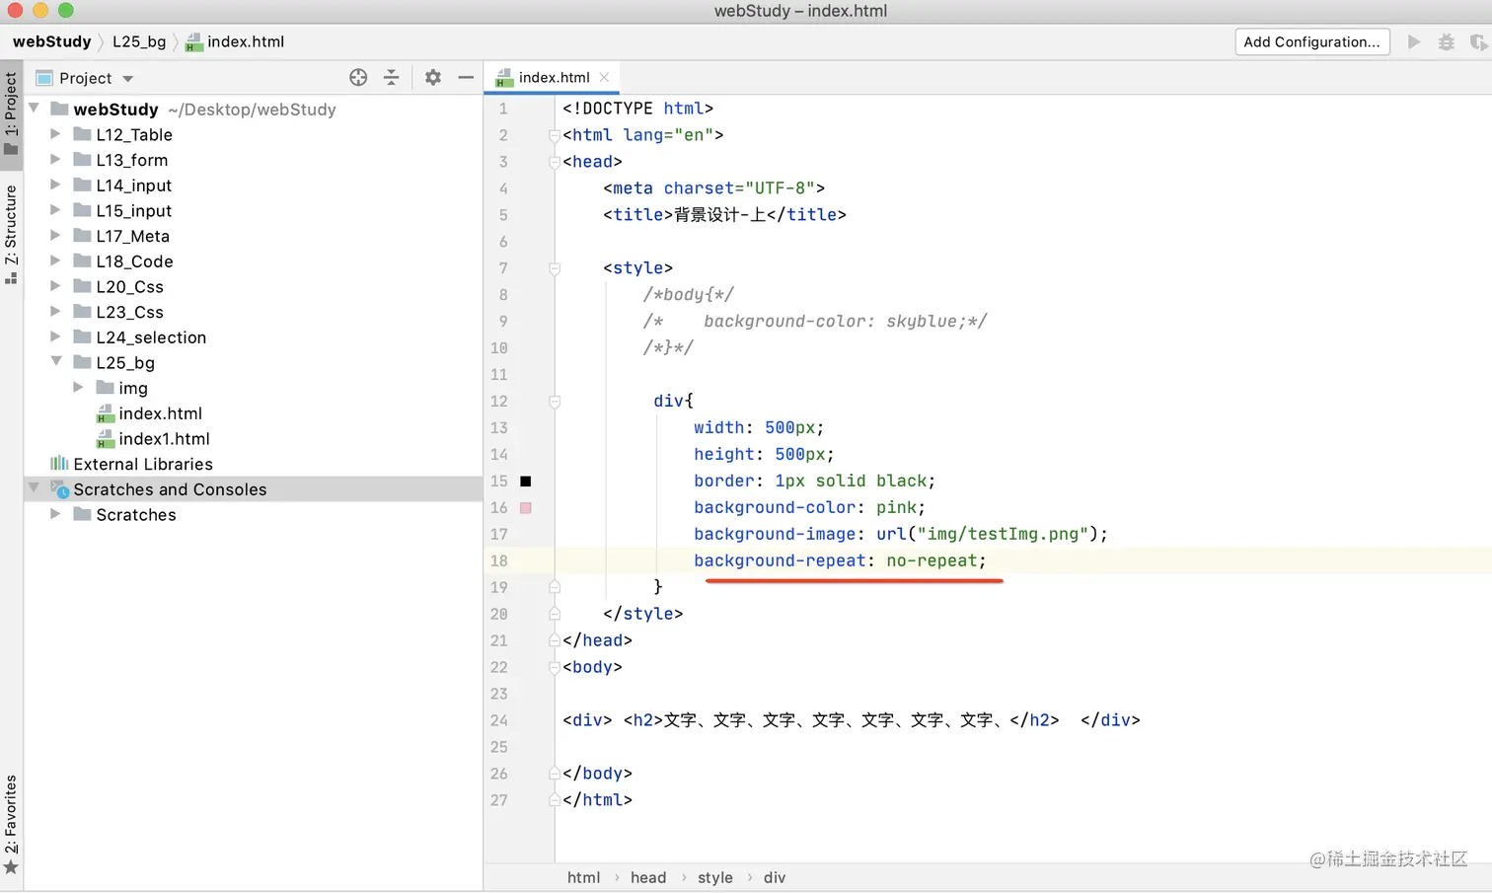The image size is (1492, 893).
Task: Click the "UTF-8" charset value in code
Action: pyautogui.click(x=780, y=187)
